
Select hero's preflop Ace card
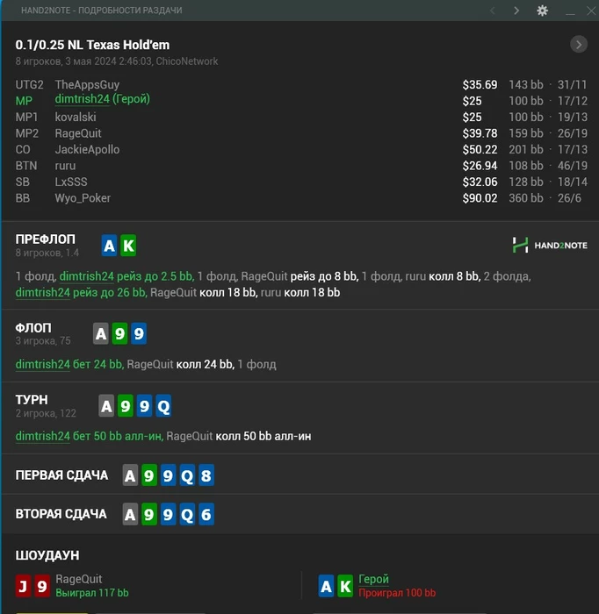pos(110,246)
